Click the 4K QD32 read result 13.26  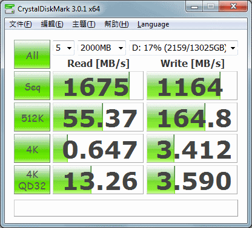[x=98, y=180]
